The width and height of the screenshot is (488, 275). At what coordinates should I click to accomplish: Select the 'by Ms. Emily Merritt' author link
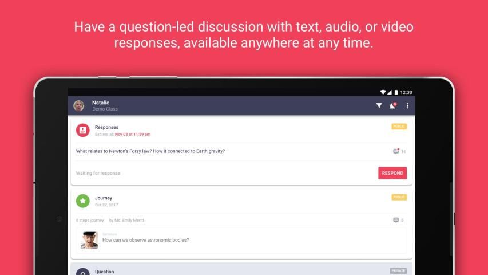[127, 220]
